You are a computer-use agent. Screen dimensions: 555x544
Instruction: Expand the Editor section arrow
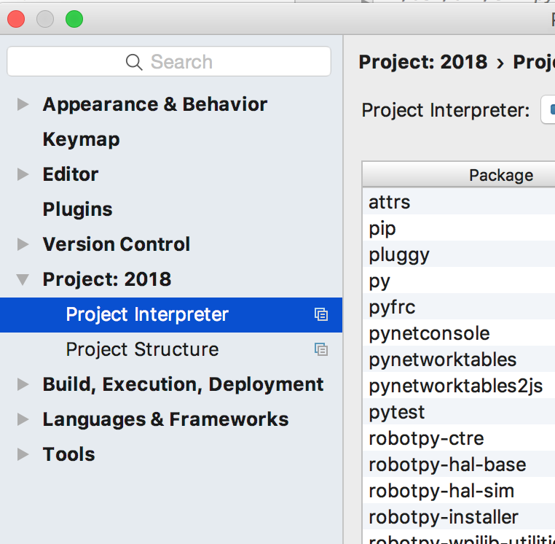coord(23,174)
